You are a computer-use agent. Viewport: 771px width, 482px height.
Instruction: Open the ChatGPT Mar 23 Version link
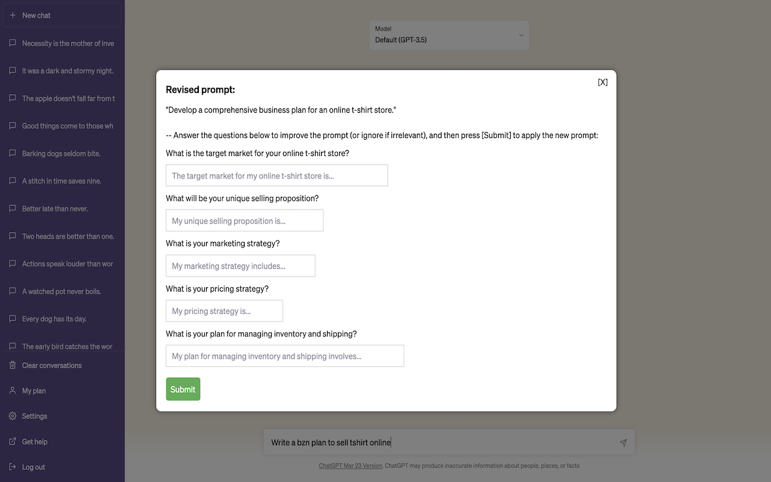pyautogui.click(x=350, y=465)
